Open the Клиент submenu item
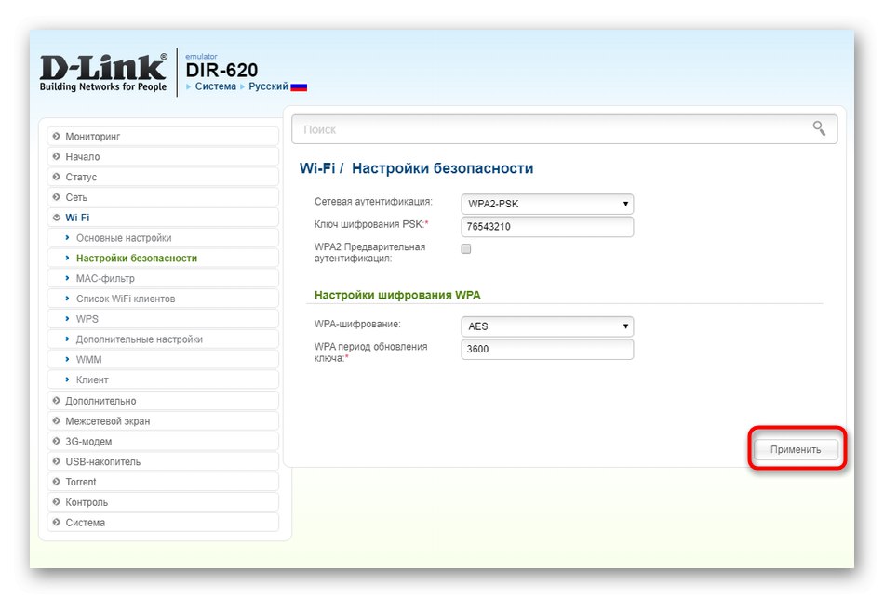The height and width of the screenshot is (598, 884). point(163,379)
